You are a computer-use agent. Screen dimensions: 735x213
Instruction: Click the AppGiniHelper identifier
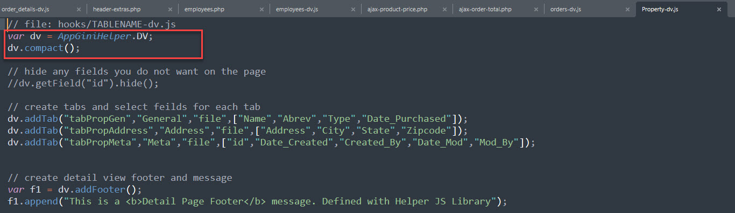click(95, 36)
